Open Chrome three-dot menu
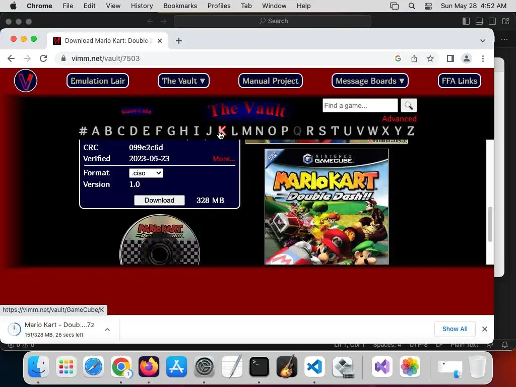The height and width of the screenshot is (387, 516). coord(483,58)
